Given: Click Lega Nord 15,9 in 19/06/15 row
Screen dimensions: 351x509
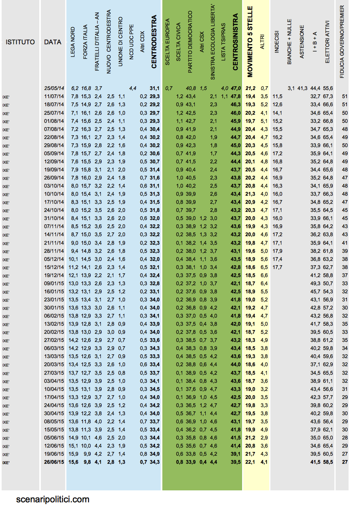Looking at the screenshot, I should 74,454.
